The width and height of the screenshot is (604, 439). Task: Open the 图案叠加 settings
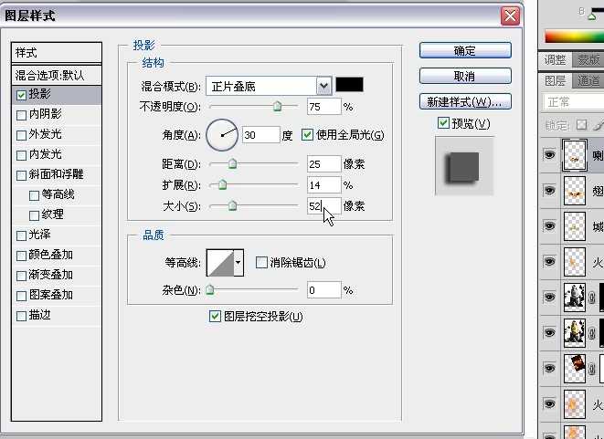[x=51, y=295]
